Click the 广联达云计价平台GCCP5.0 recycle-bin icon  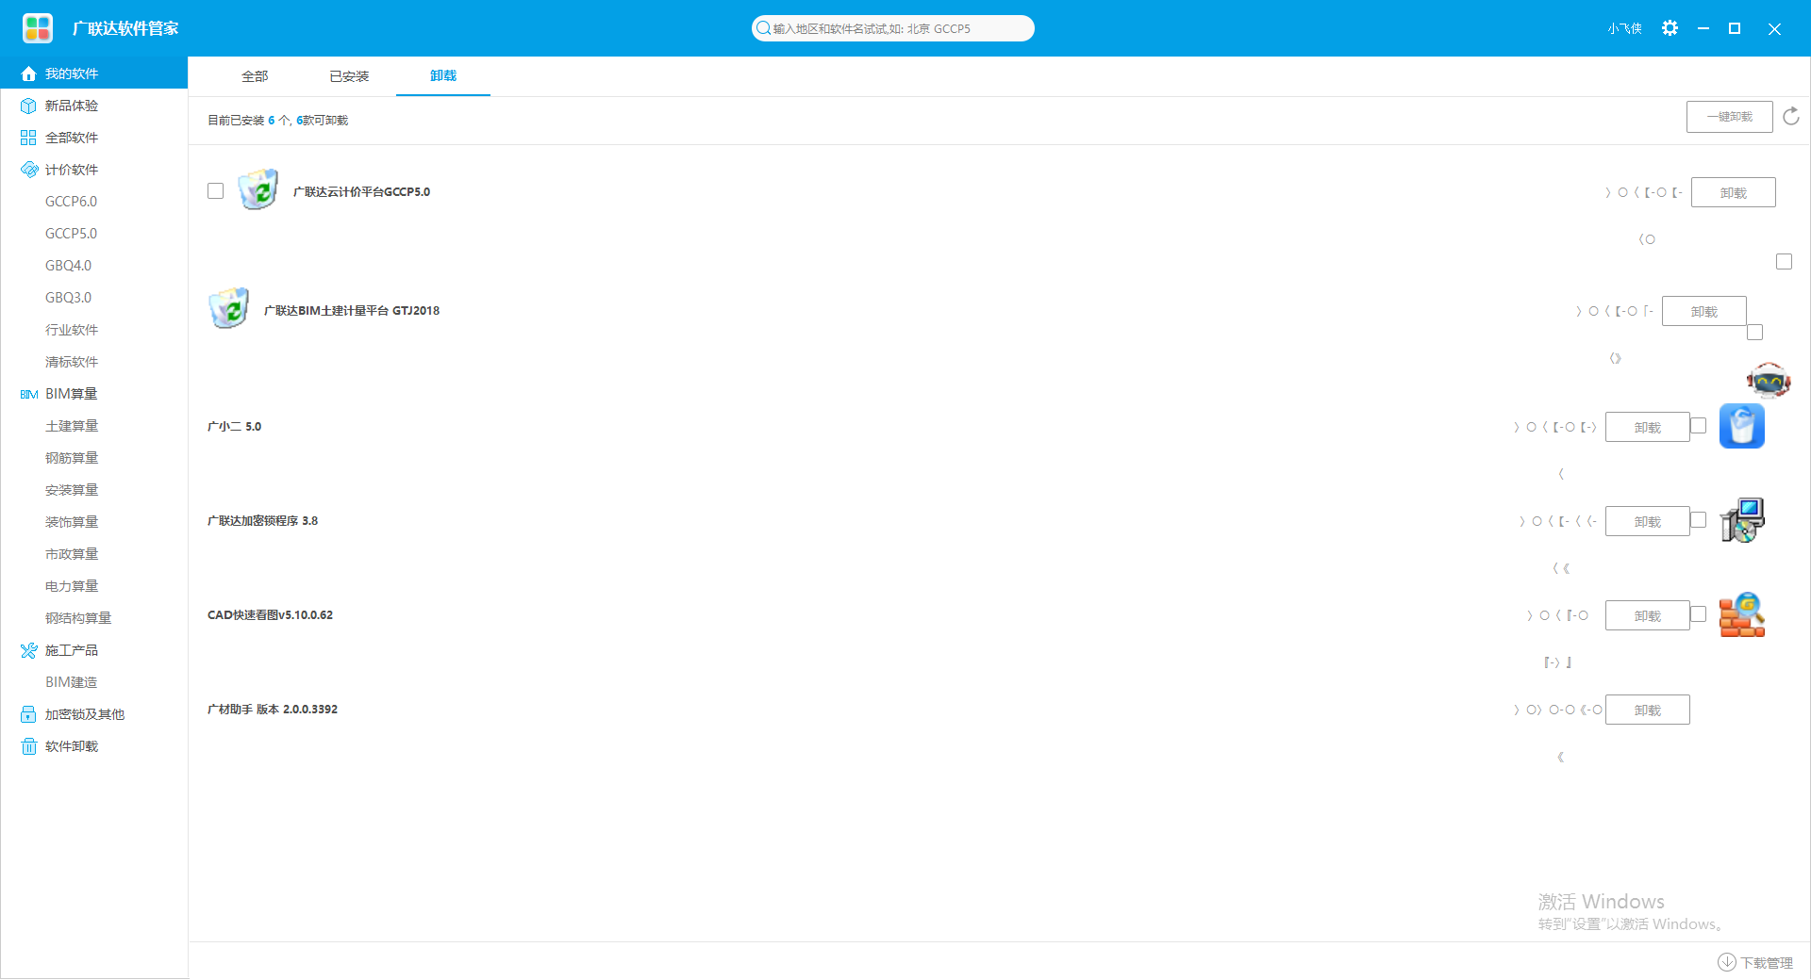(x=258, y=189)
